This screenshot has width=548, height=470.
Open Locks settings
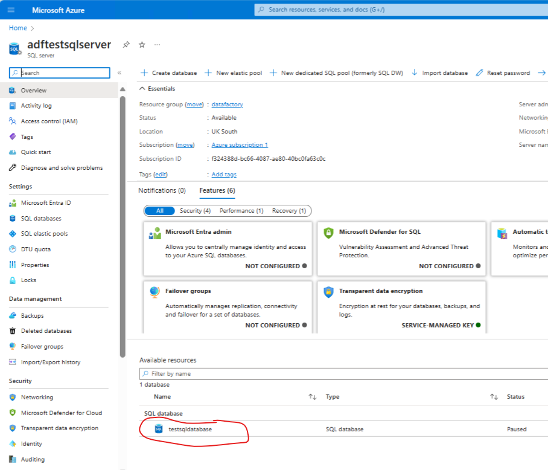tap(28, 280)
